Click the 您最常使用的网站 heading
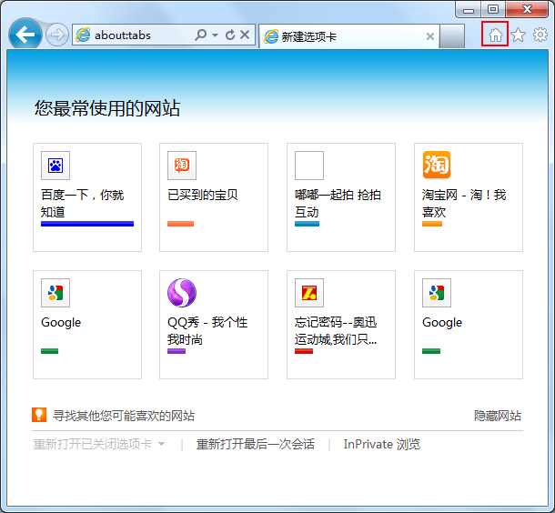 106,108
